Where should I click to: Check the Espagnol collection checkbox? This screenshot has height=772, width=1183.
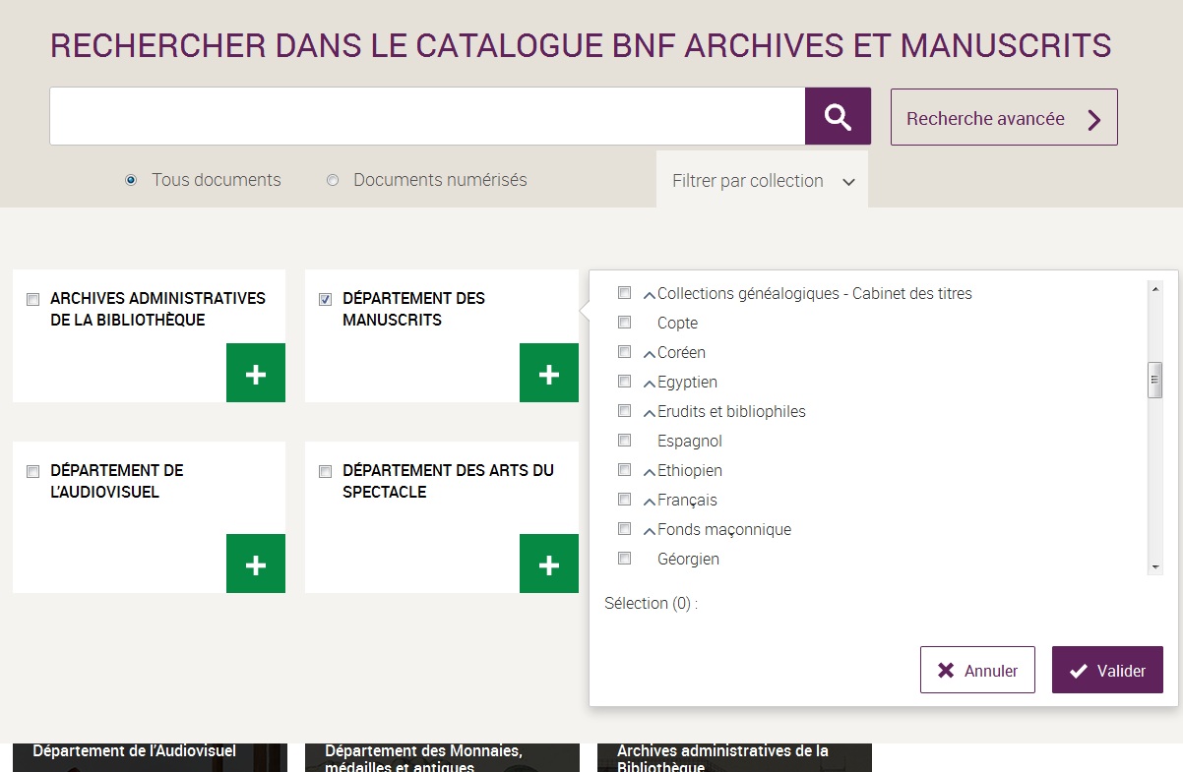624,441
